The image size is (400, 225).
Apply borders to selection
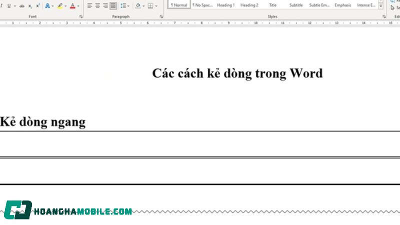[x=150, y=5]
